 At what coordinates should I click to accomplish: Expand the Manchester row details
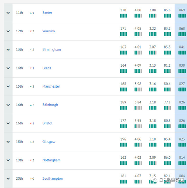point(8,86)
